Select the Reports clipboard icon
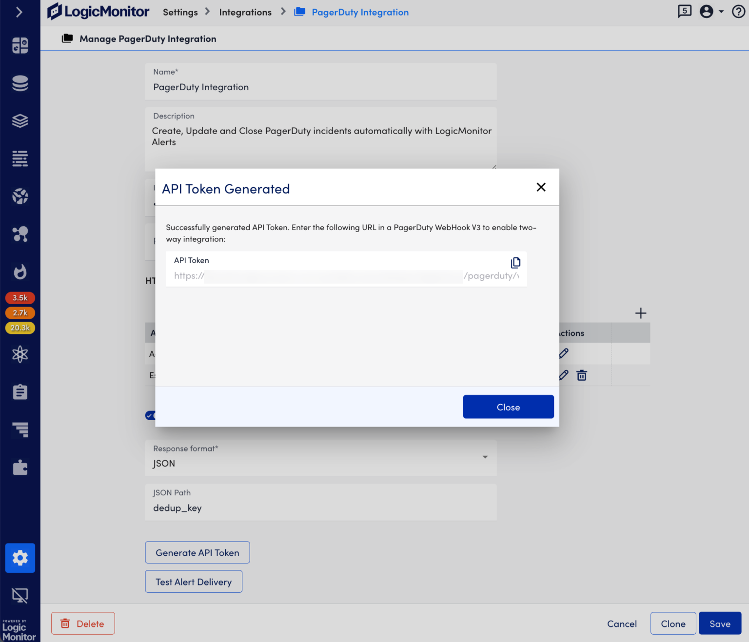749x642 pixels. 20,391
